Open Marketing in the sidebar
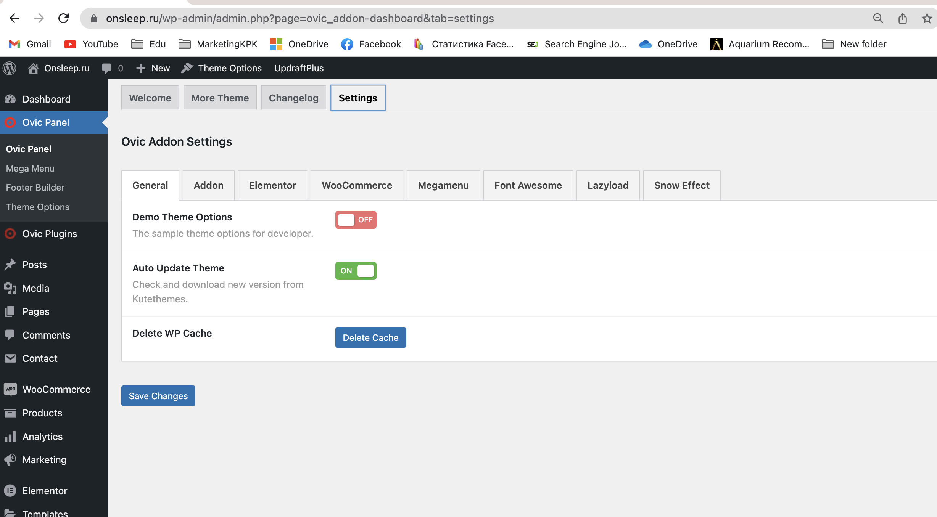This screenshot has width=937, height=517. pos(54,460)
